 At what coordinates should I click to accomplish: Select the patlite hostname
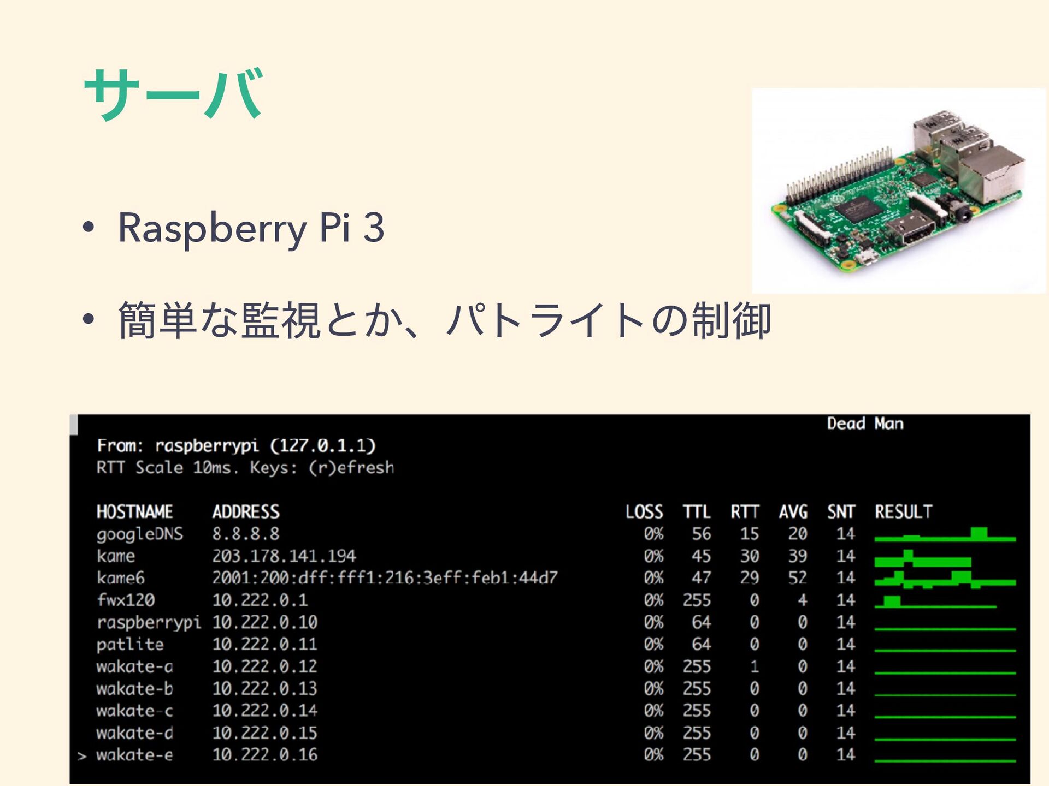coord(130,645)
